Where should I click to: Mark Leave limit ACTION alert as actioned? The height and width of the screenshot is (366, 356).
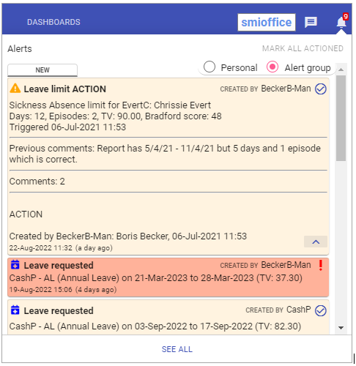pos(320,89)
